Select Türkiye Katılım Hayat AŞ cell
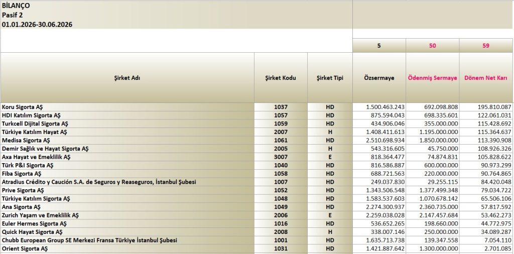 pyautogui.click(x=127, y=132)
